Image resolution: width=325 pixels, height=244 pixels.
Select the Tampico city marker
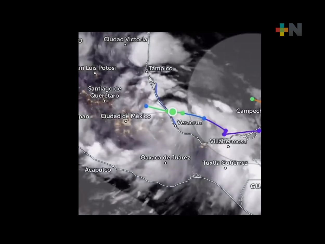pos(147,72)
